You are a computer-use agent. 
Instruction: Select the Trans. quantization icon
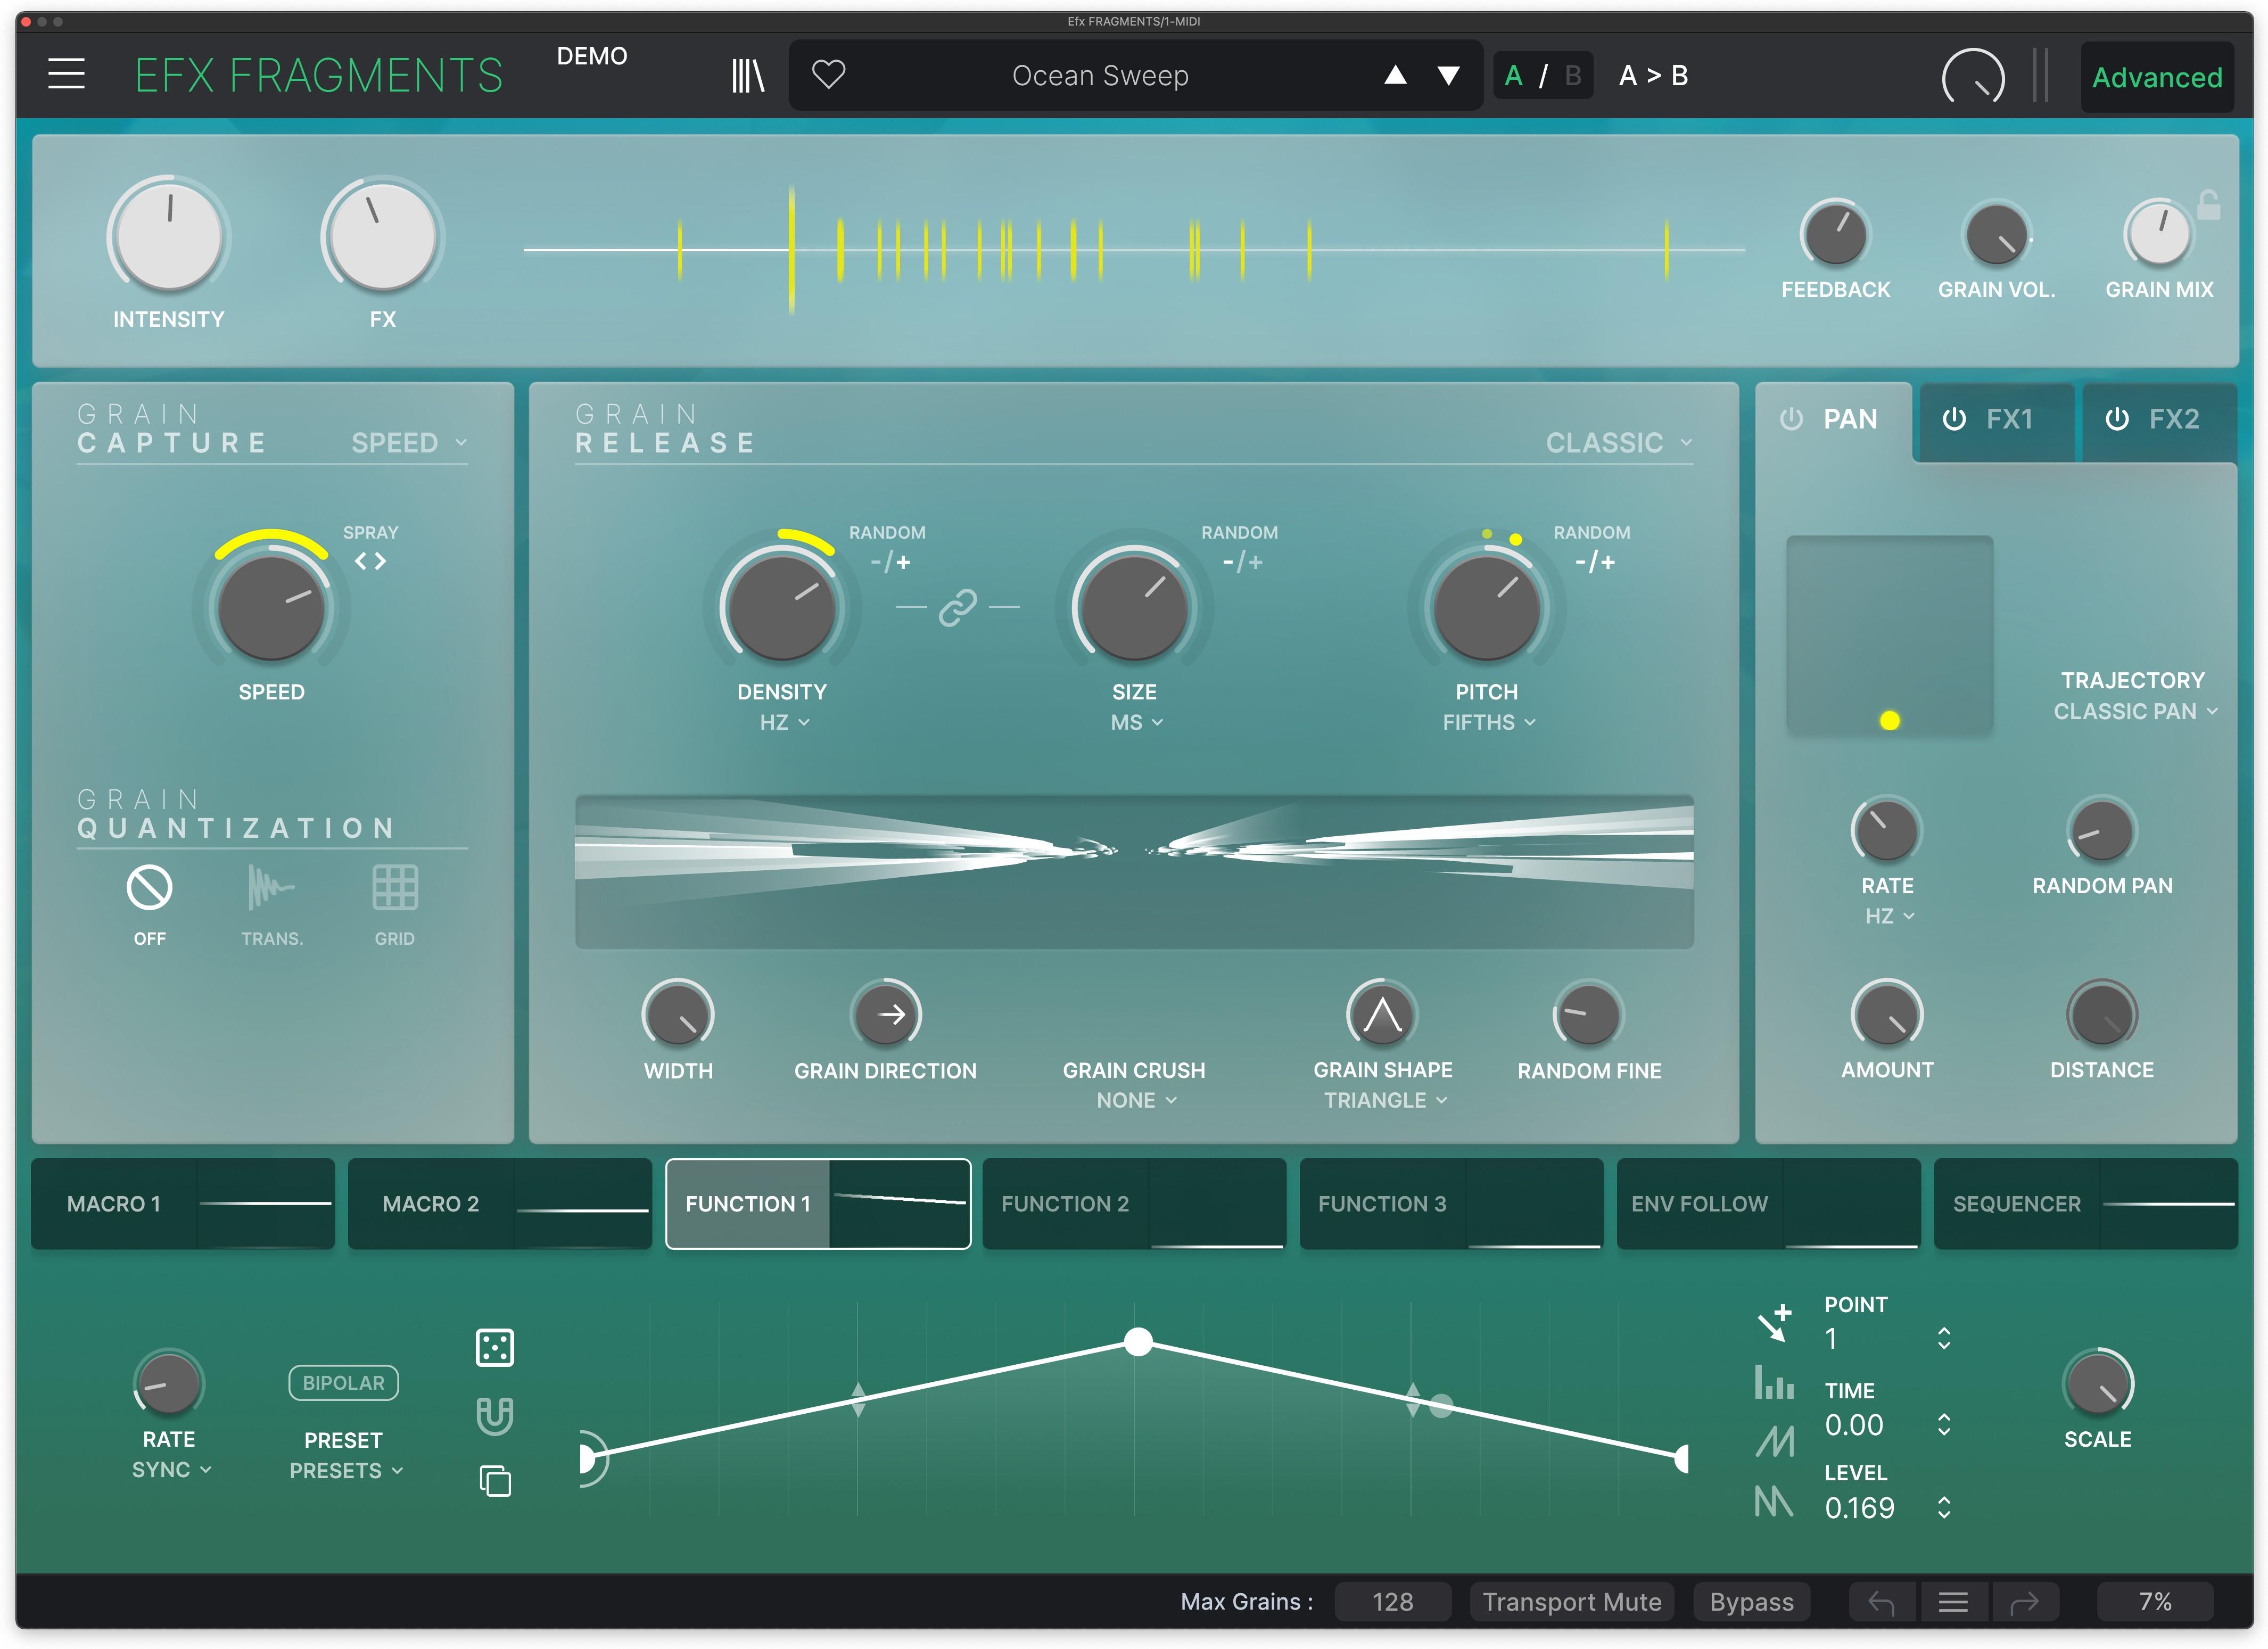pyautogui.click(x=271, y=886)
